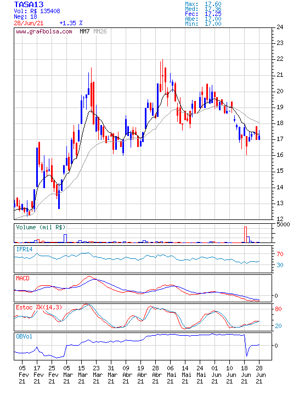This screenshot has width=299, height=395.
Task: Select the MM26 moving average label
Action: [100, 31]
